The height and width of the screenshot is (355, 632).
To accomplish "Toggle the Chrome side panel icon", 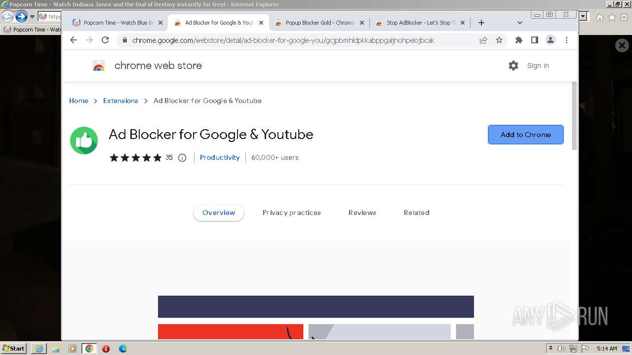I will click(x=534, y=40).
